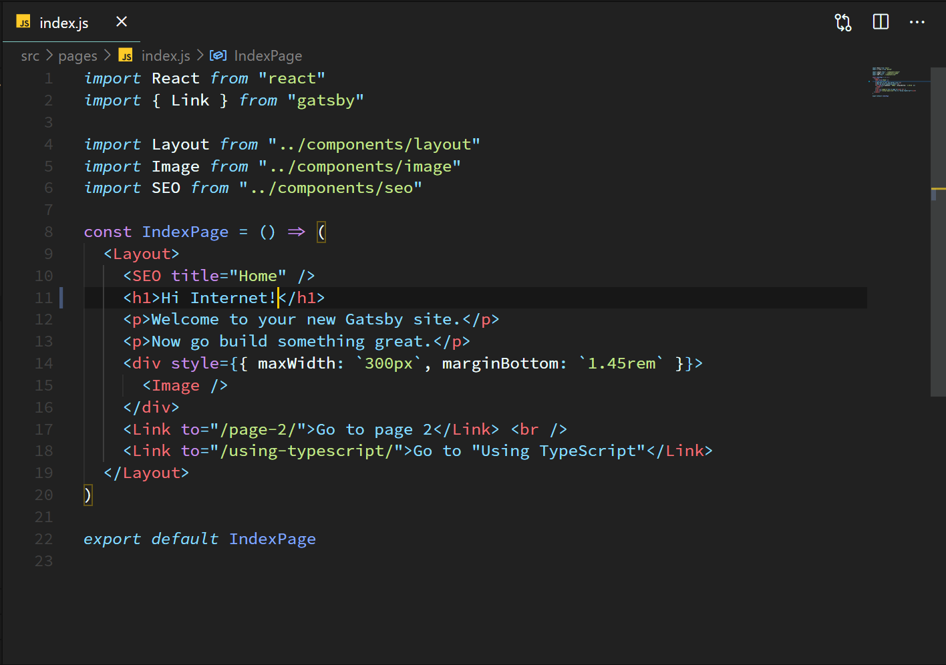Click the Open Changes sync icon
Screen dimensions: 946x665
[843, 22]
